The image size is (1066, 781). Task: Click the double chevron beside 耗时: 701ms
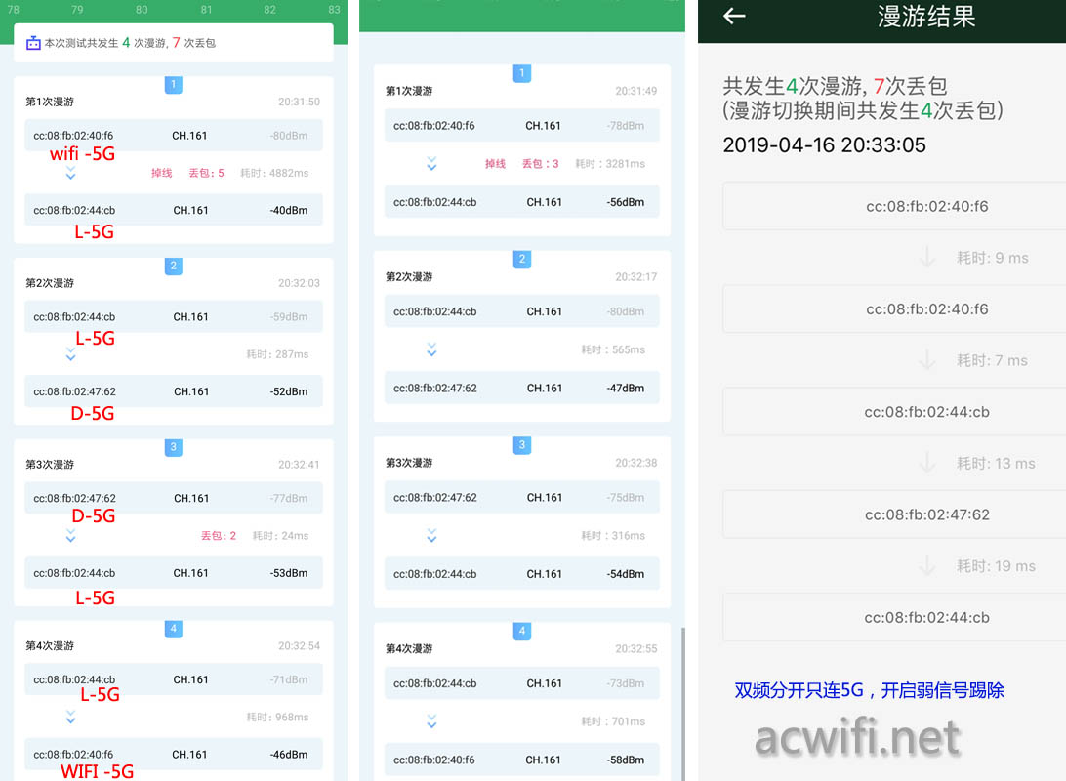[x=431, y=721]
